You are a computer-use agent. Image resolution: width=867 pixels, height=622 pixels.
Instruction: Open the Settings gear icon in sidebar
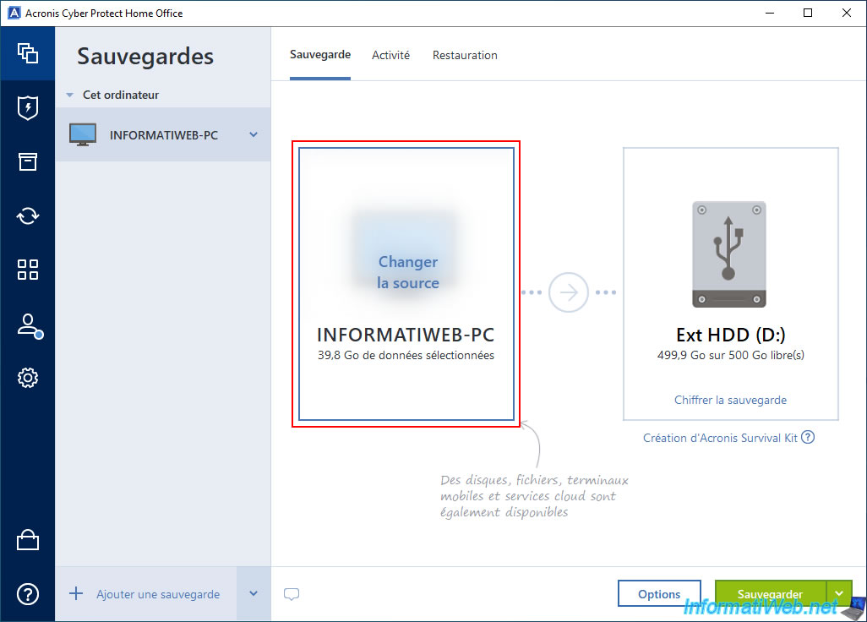28,378
